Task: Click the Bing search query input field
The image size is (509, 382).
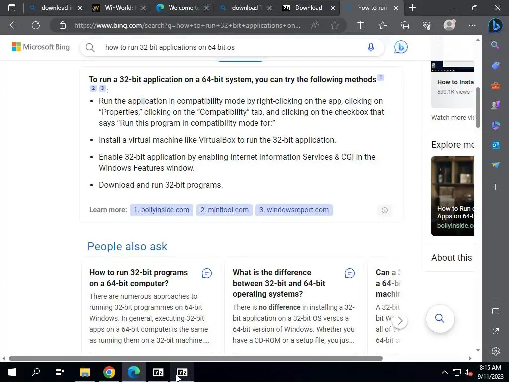Action: pyautogui.click(x=232, y=47)
